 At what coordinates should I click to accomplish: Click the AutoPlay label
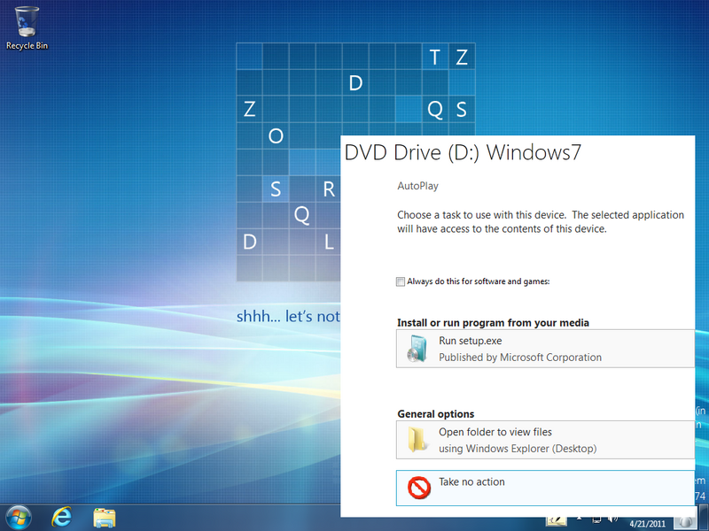coord(417,186)
